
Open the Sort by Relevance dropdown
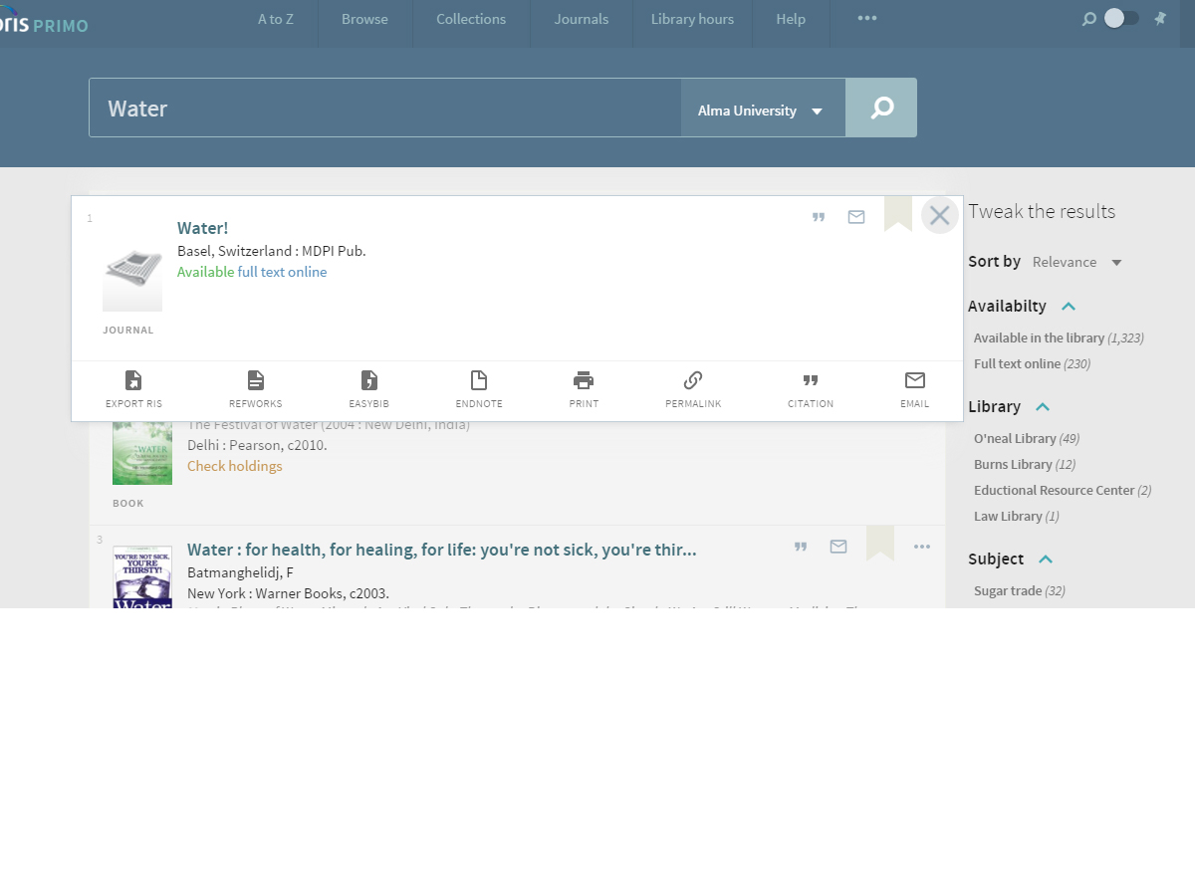pyautogui.click(x=1076, y=262)
